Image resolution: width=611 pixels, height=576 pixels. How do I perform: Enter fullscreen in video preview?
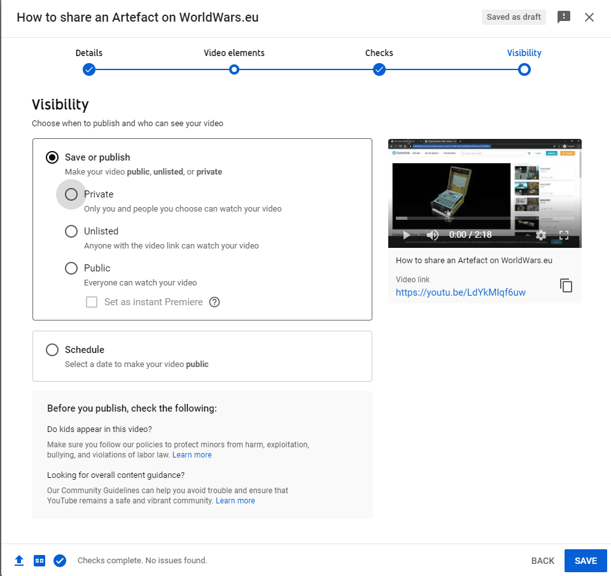(564, 234)
